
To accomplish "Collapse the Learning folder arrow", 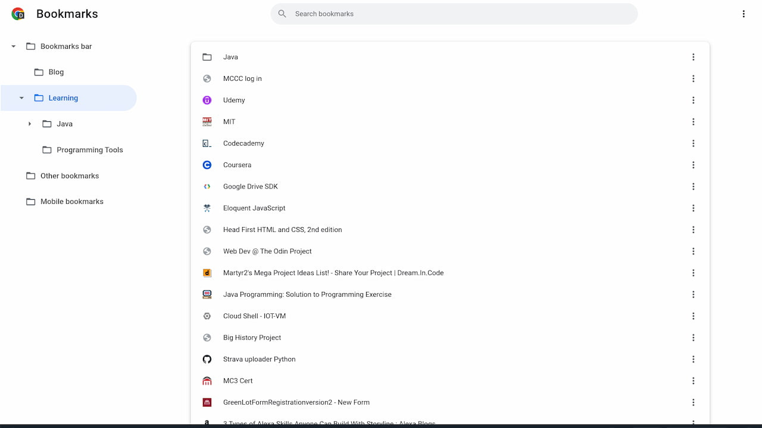I will (x=21, y=98).
